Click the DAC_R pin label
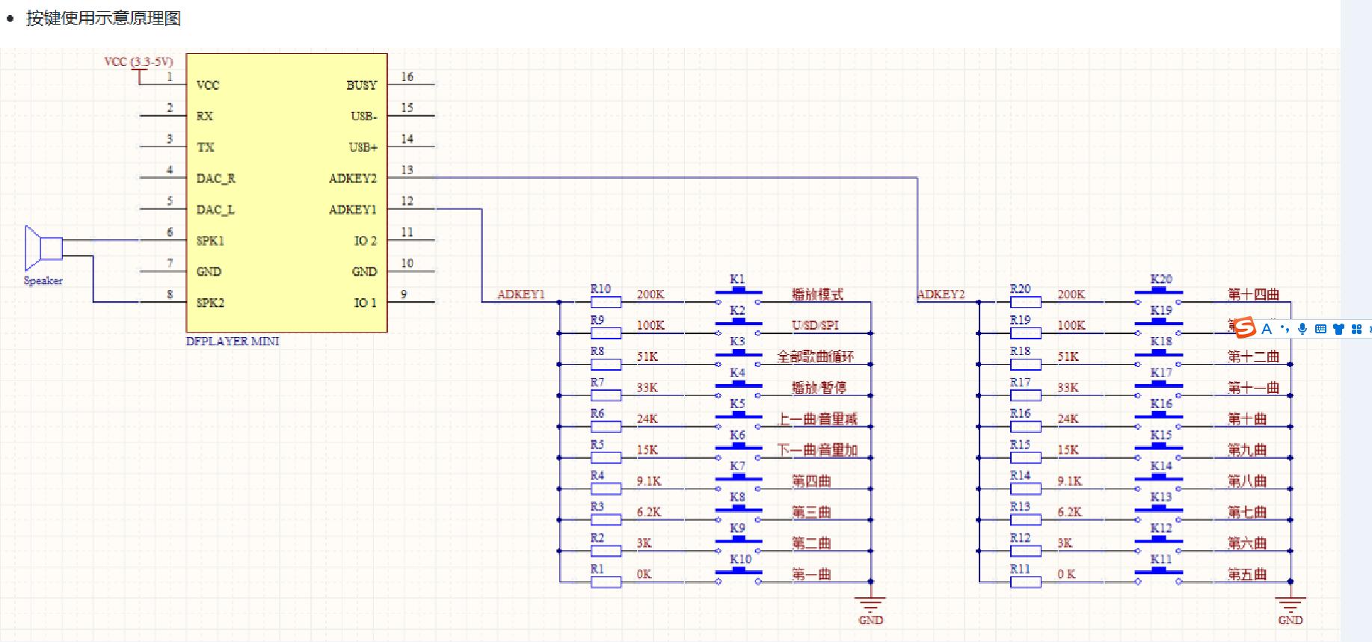The image size is (1372, 642). click(215, 179)
